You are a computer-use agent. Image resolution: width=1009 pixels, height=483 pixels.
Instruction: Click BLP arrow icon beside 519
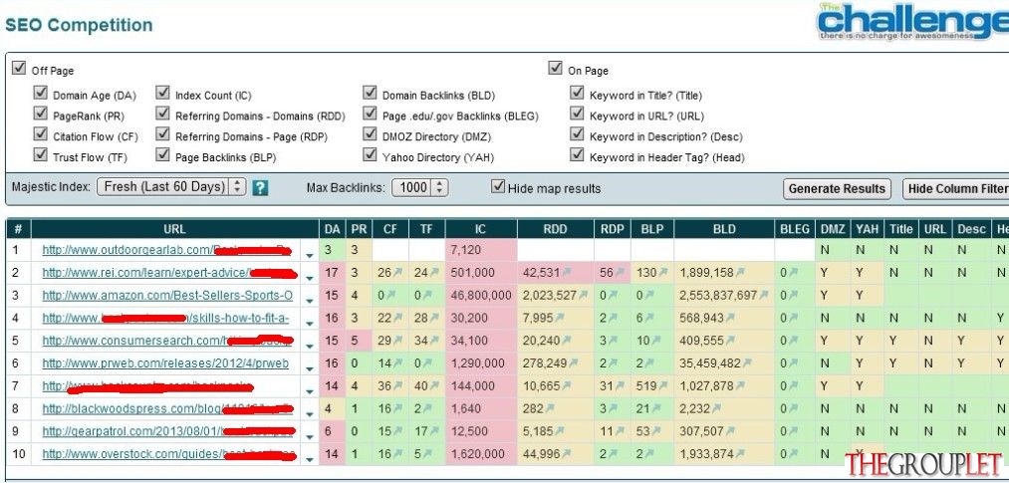(663, 385)
